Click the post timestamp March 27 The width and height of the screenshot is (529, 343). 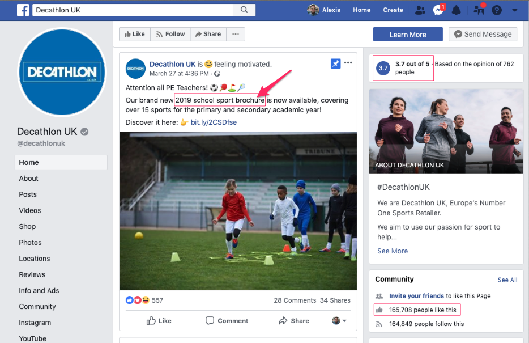click(179, 74)
